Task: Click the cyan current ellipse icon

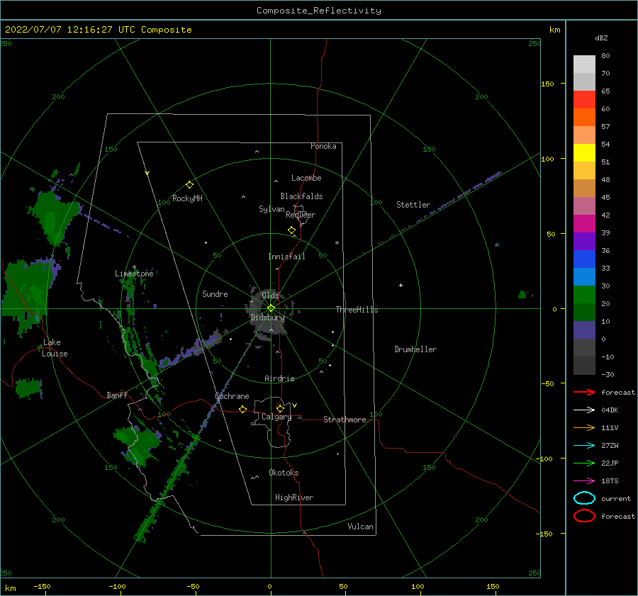Action: [584, 498]
